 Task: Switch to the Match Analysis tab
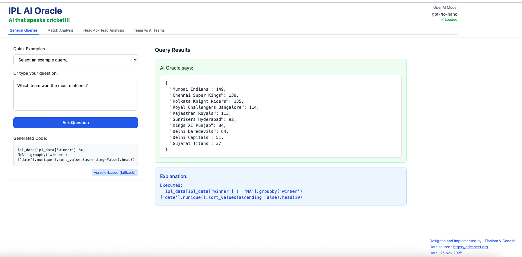tap(60, 30)
